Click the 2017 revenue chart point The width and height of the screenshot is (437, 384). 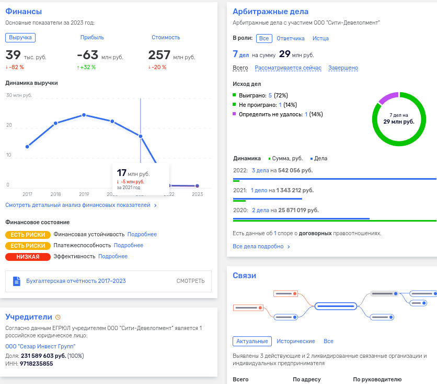(27, 147)
